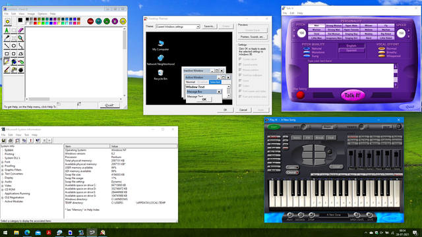Screen dimensions: 422x237
Task: Expand the Audio node in System Information tree
Action: pos(3,182)
